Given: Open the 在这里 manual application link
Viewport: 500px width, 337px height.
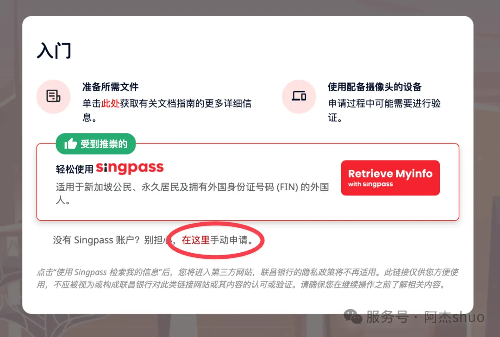Looking at the screenshot, I should [195, 240].
